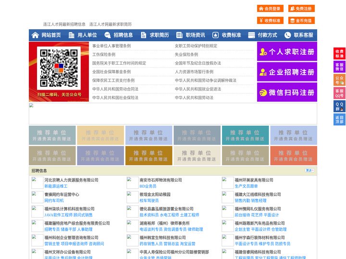Open the 公众号 side widget
346x259 pixels.
(339, 80)
